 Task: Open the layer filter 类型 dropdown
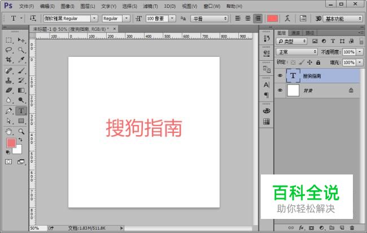[x=291, y=41]
